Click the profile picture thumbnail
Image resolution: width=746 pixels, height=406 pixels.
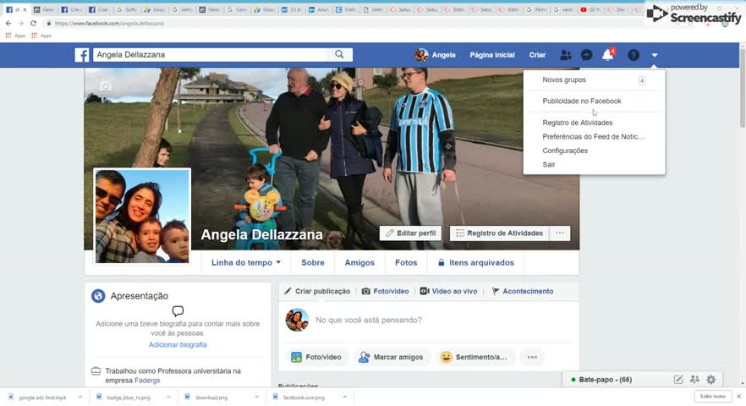pos(142,217)
